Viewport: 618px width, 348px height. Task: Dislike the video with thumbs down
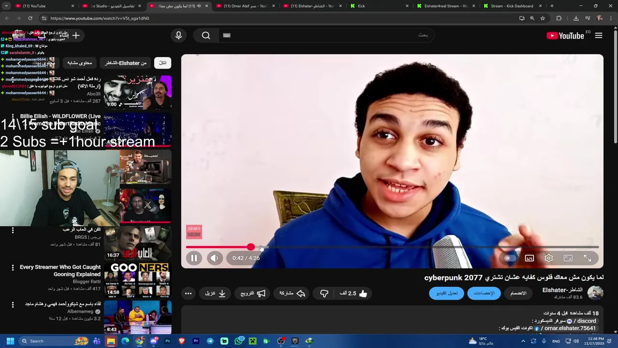(324, 293)
